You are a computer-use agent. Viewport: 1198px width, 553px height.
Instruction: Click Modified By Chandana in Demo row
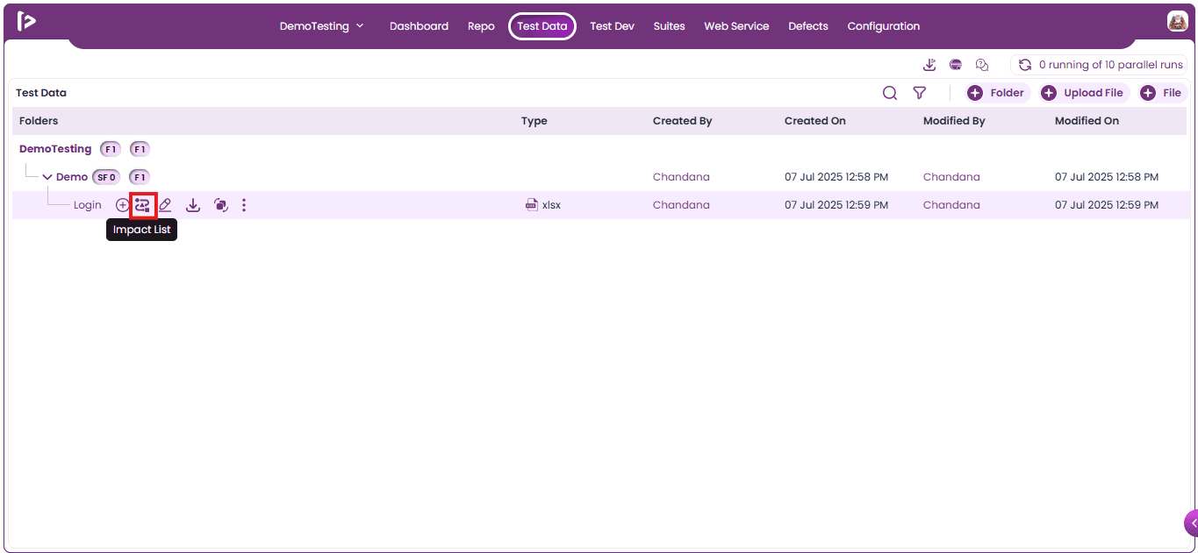click(x=951, y=177)
